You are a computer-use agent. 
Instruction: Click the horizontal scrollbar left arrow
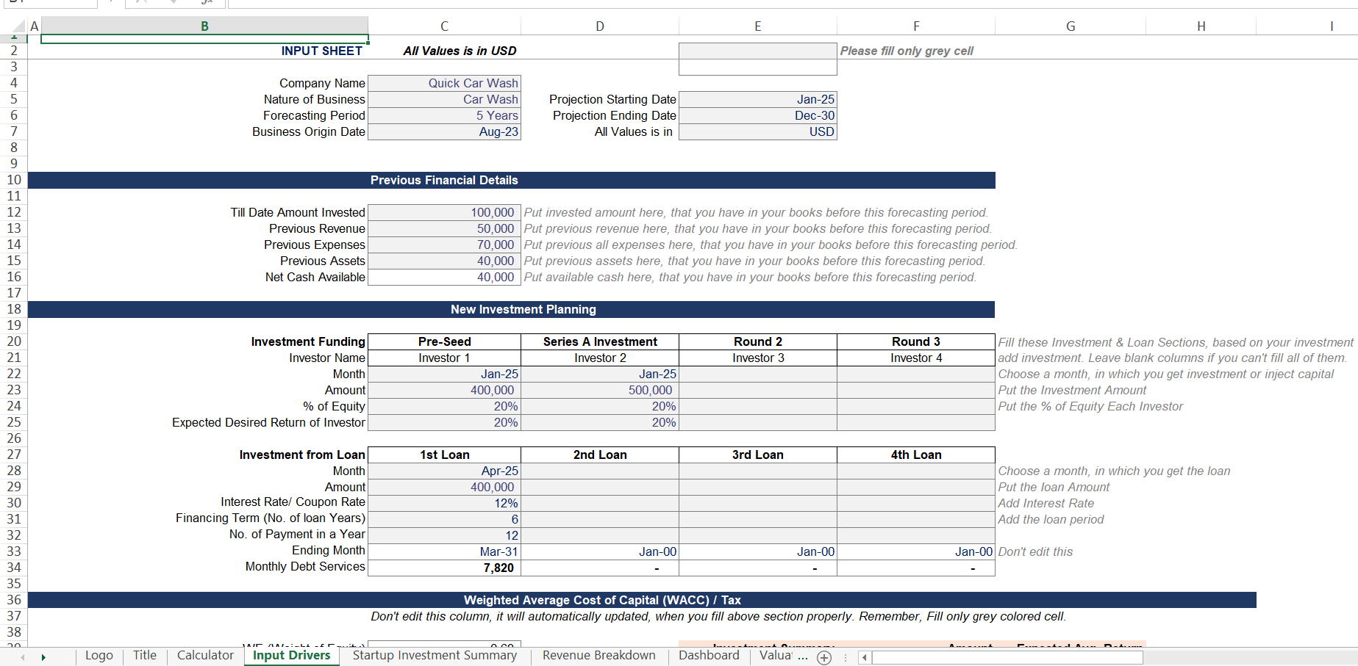pos(865,657)
